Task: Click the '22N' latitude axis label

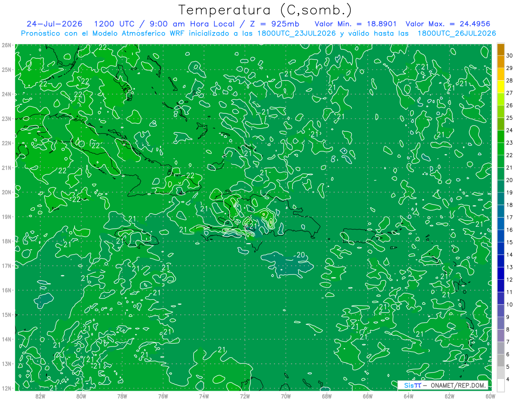Action: coord(6,143)
